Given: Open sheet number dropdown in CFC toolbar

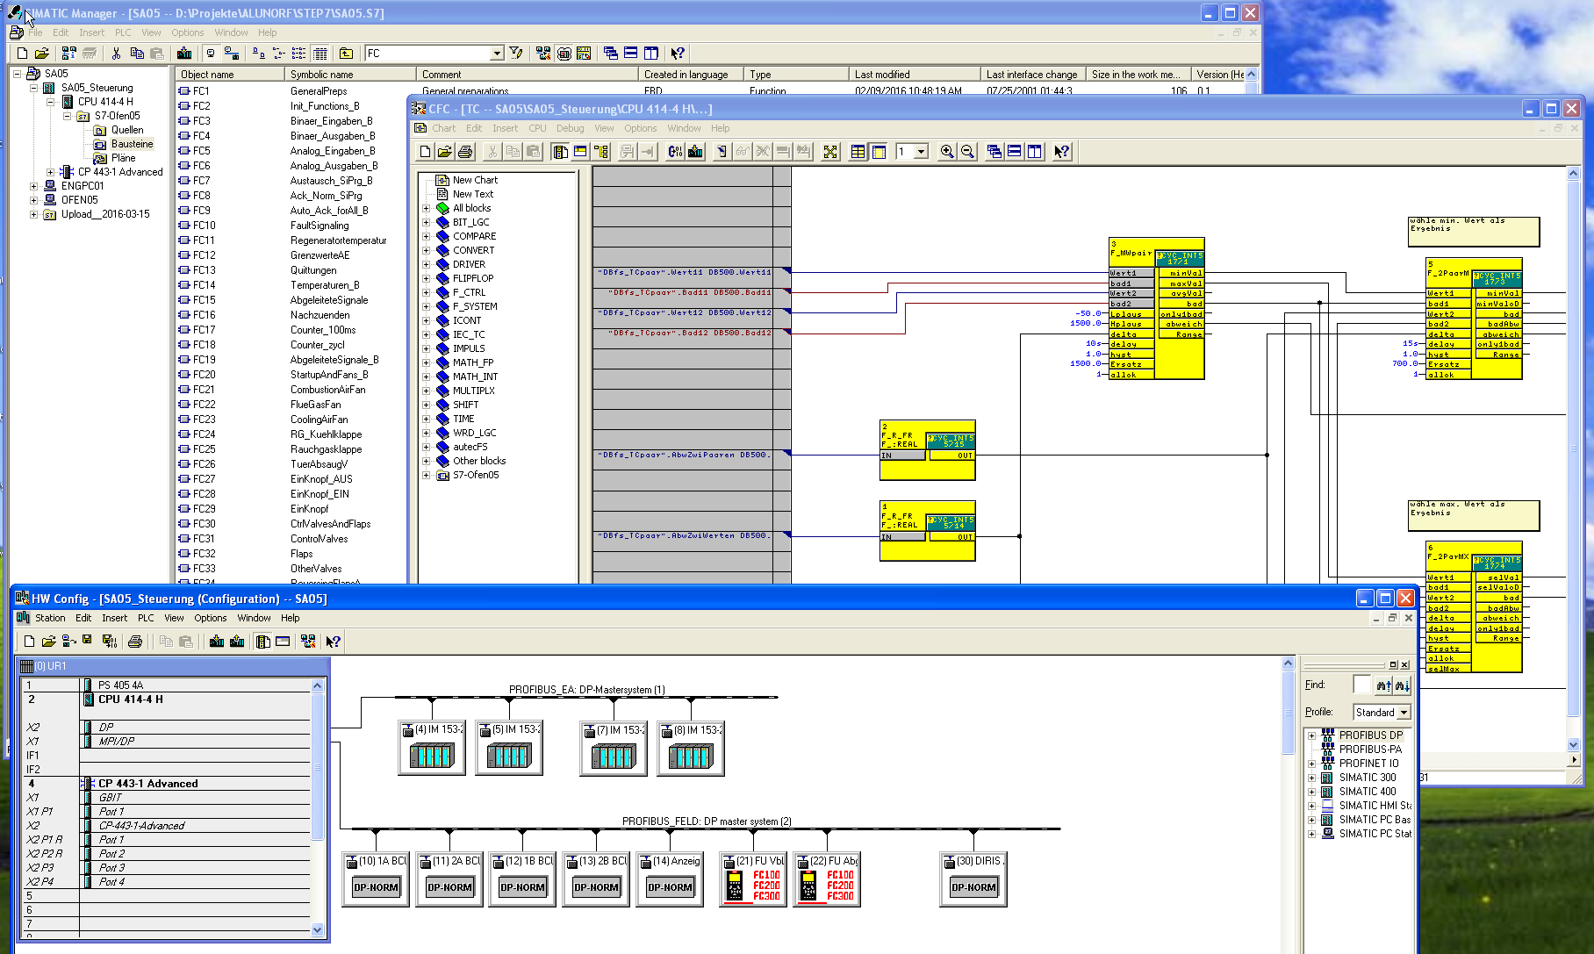Looking at the screenshot, I should coord(921,152).
